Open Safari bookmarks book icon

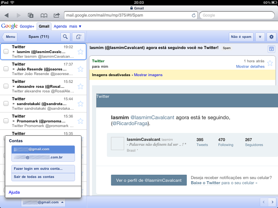[44, 15]
